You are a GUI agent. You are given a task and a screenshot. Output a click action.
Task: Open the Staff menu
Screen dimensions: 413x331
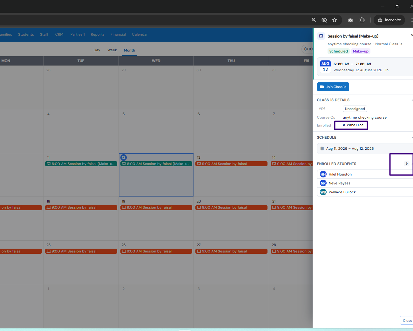coord(44,34)
